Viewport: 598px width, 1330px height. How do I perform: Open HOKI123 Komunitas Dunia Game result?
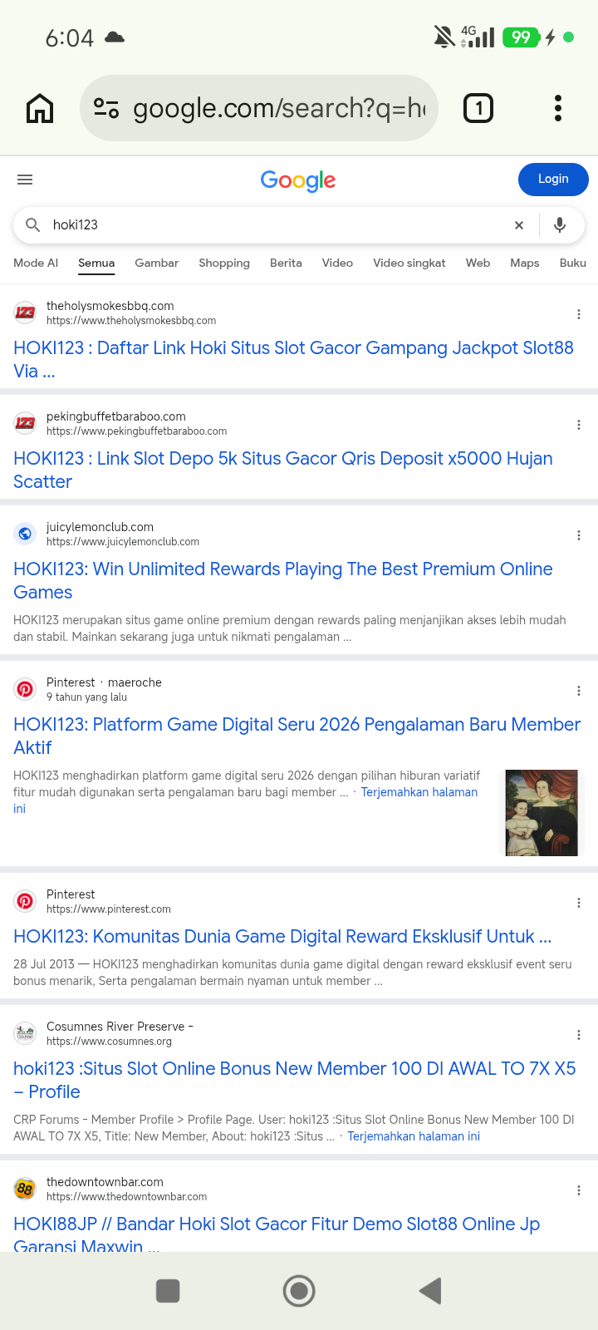coord(282,936)
